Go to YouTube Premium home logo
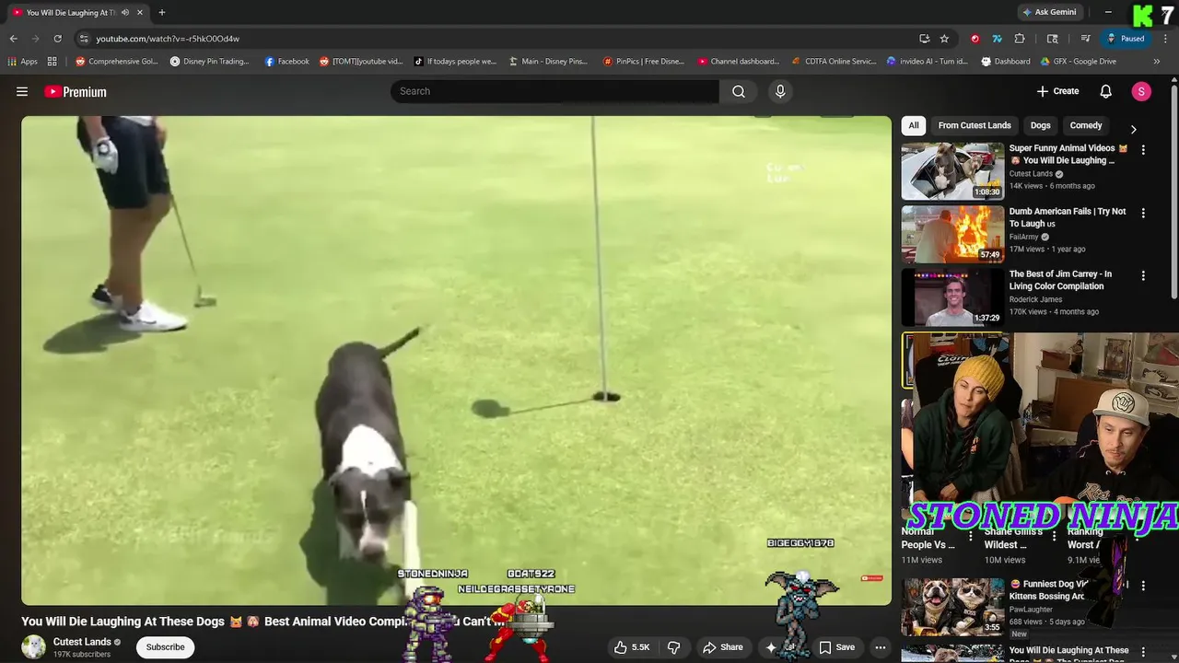1179x663 pixels. 76,91
